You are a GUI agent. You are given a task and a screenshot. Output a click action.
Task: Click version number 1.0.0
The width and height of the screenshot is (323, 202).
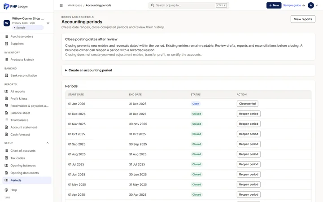point(7,198)
